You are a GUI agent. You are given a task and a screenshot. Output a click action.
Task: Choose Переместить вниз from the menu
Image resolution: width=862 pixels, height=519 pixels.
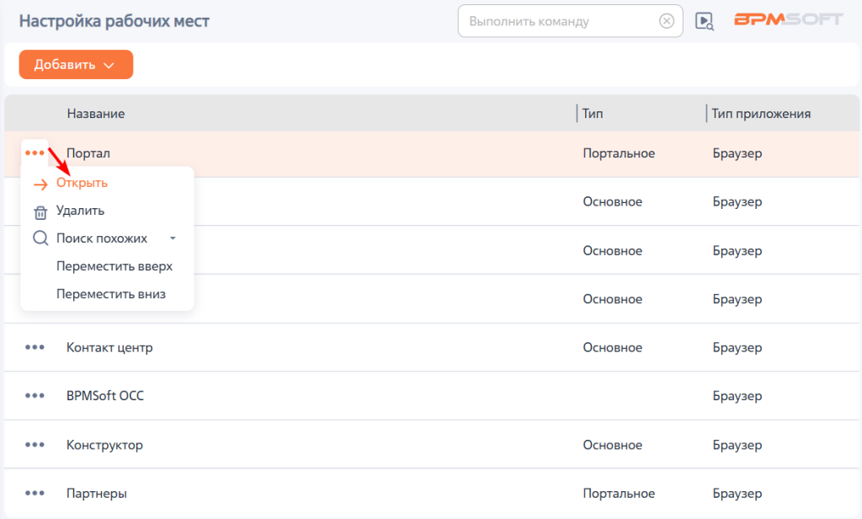point(111,294)
